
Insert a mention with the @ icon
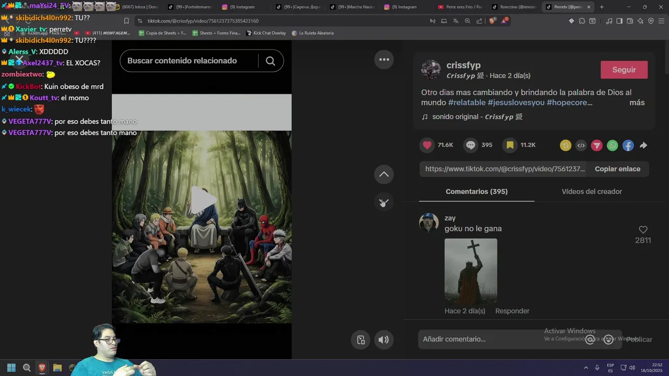590,339
